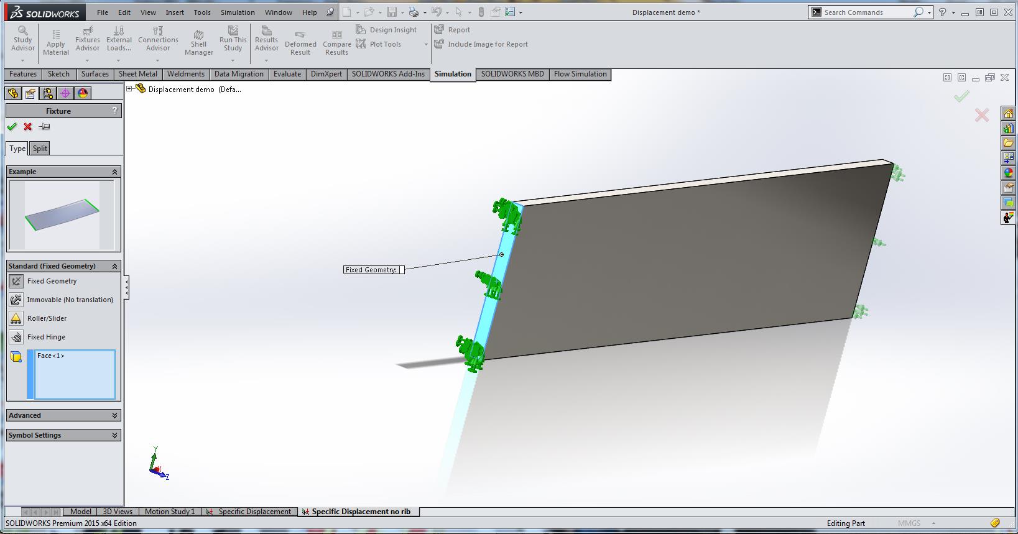
Task: Open the Shell Manager
Action: [x=198, y=35]
